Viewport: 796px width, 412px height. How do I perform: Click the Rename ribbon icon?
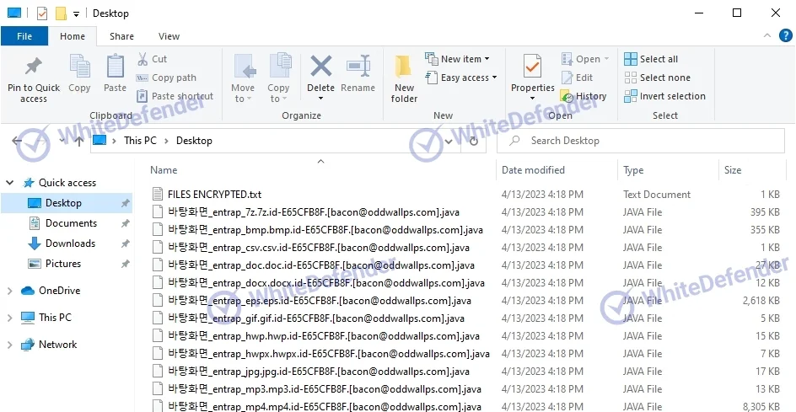click(x=358, y=67)
